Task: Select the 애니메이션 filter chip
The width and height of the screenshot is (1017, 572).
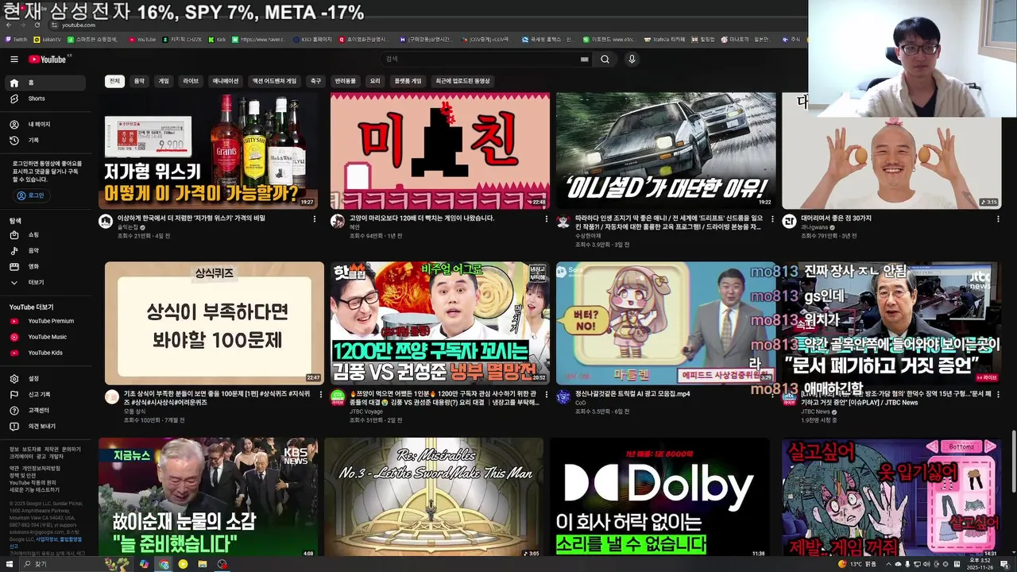Action: 226,81
